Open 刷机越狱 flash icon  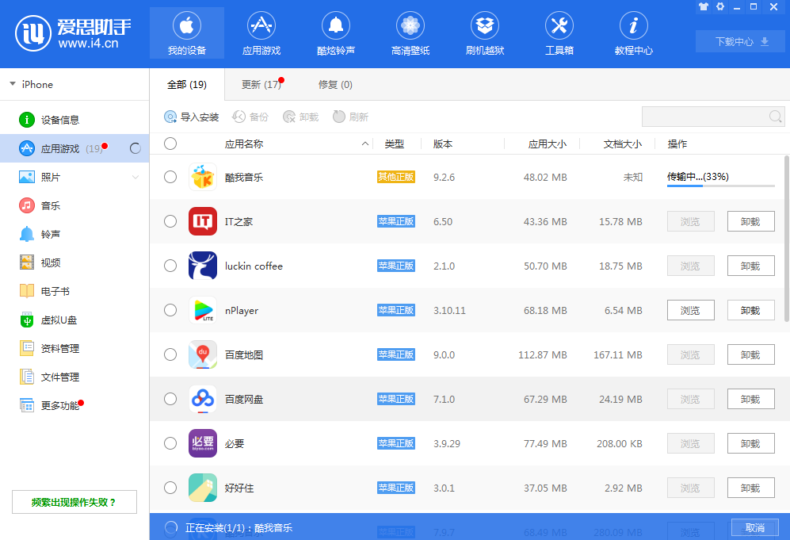click(x=485, y=25)
